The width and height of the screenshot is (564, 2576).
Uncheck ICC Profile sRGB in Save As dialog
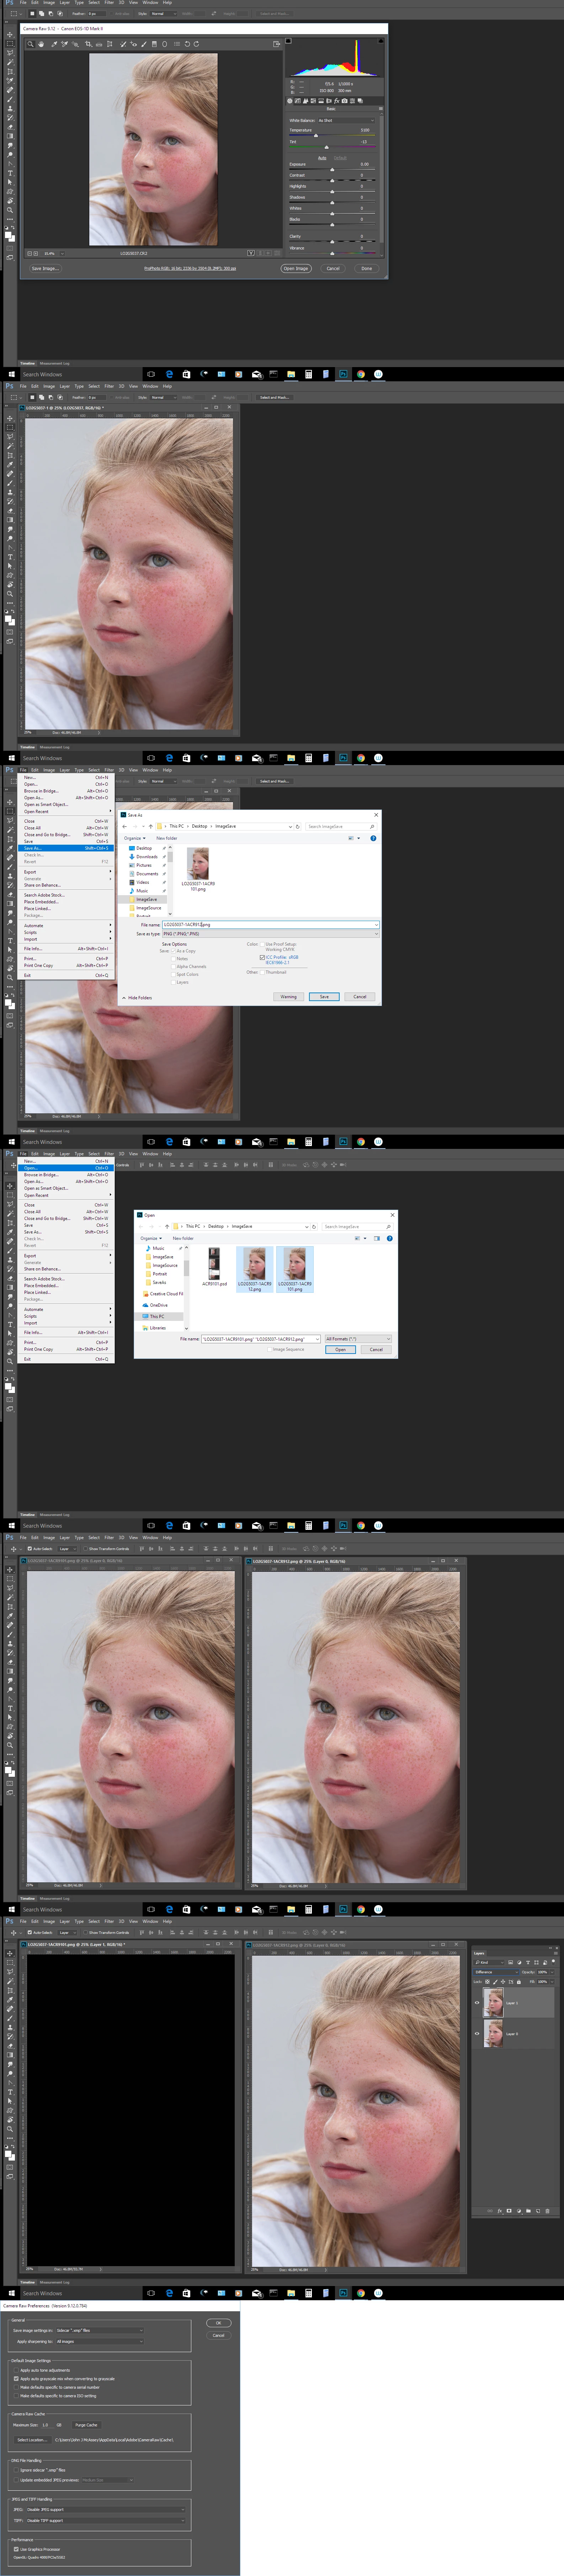pos(262,958)
